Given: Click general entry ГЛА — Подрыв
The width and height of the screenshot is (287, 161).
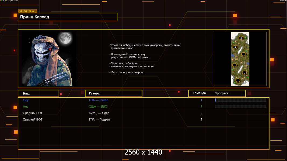Looking at the screenshot, I should 100,119.
